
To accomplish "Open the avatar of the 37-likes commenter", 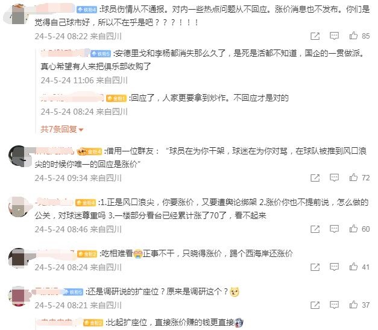I will (19, 296).
